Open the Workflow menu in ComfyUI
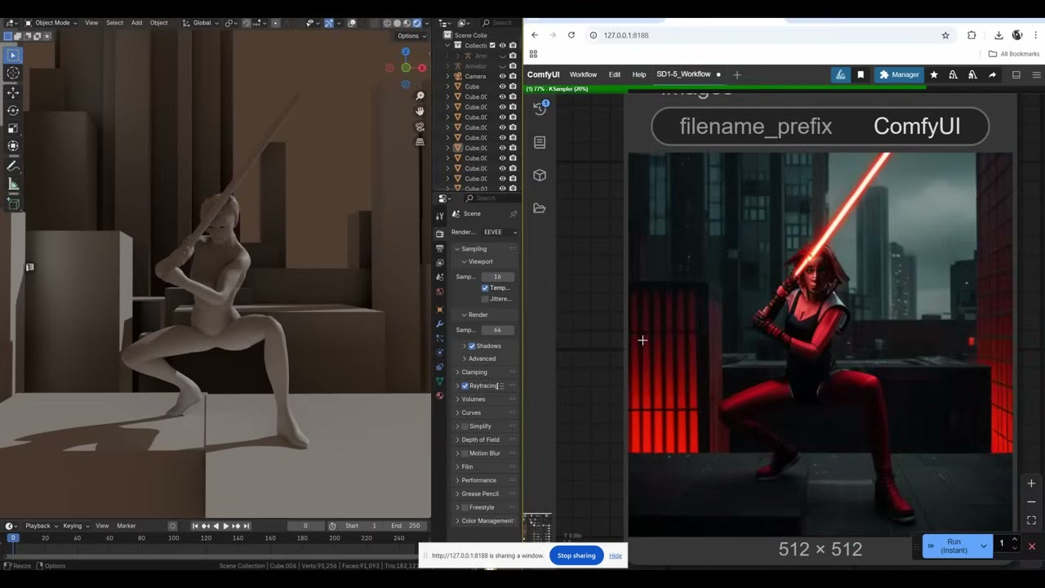This screenshot has height=588, width=1045. 583,75
